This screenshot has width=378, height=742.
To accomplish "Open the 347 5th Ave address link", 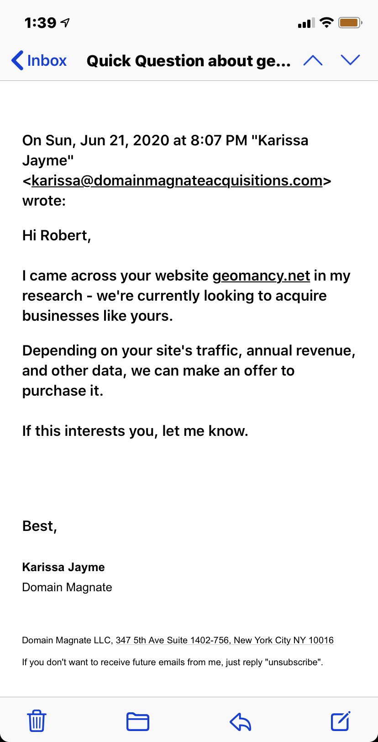I will (x=225, y=640).
